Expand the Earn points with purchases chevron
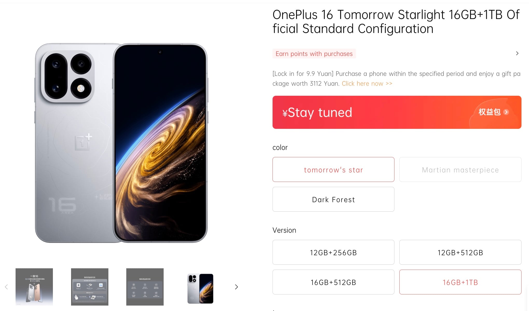The image size is (529, 311). tap(517, 53)
